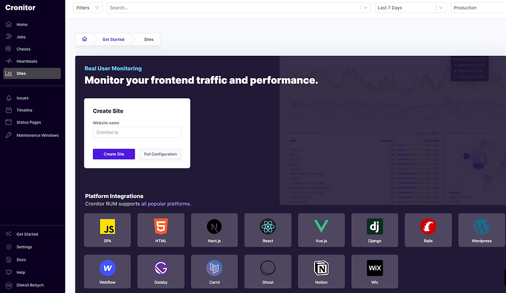
Task: Open the Checks section icon
Action: coord(9,49)
